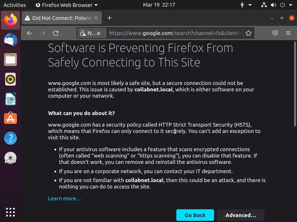Open the Activities overview
The height and width of the screenshot is (222, 297).
click(15, 5)
